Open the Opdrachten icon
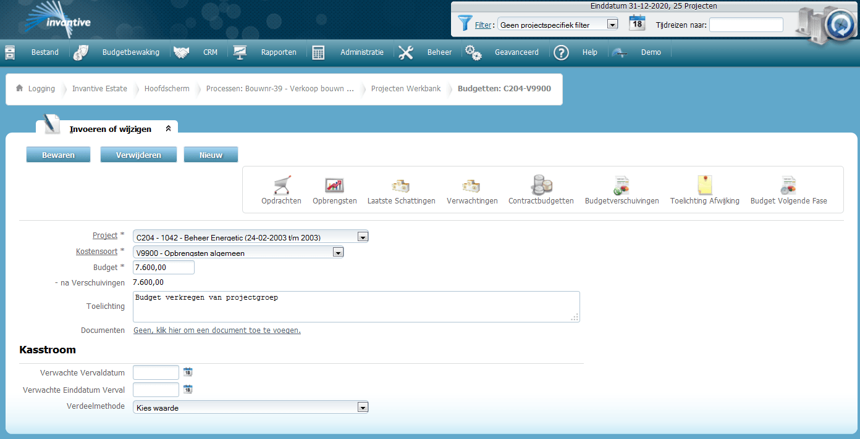Viewport: 860px width, 439px height. click(x=281, y=188)
